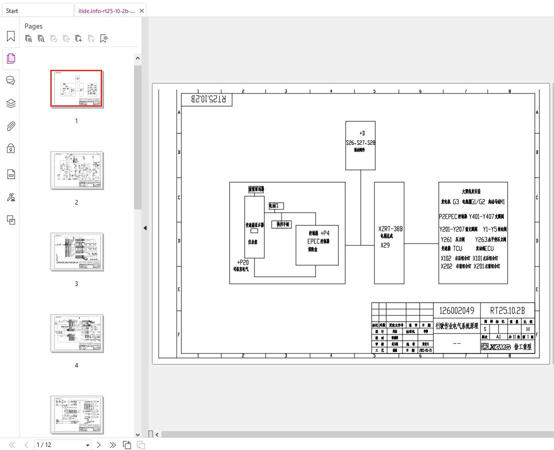Image resolution: width=554 pixels, height=450 pixels.
Task: Select the Pages panel icon
Action: (10, 58)
